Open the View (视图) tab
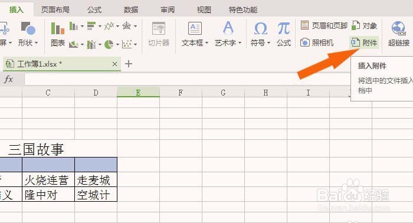The image size is (413, 223). point(204,10)
